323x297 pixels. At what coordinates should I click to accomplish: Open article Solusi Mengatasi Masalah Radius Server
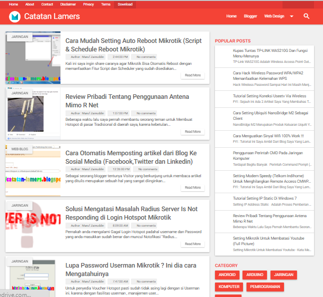click(x=131, y=213)
